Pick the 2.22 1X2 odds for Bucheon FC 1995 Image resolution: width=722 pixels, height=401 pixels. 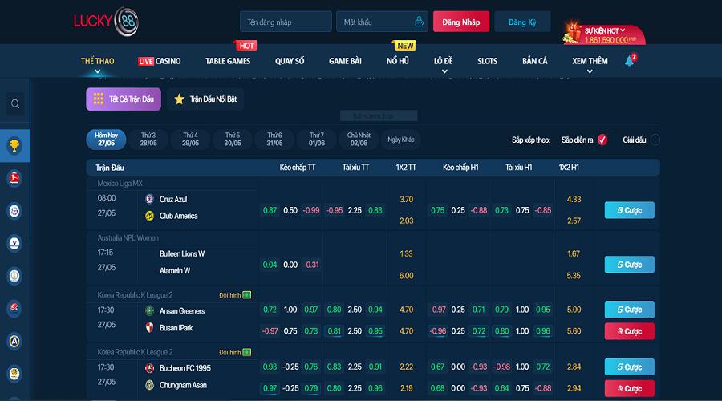point(406,367)
